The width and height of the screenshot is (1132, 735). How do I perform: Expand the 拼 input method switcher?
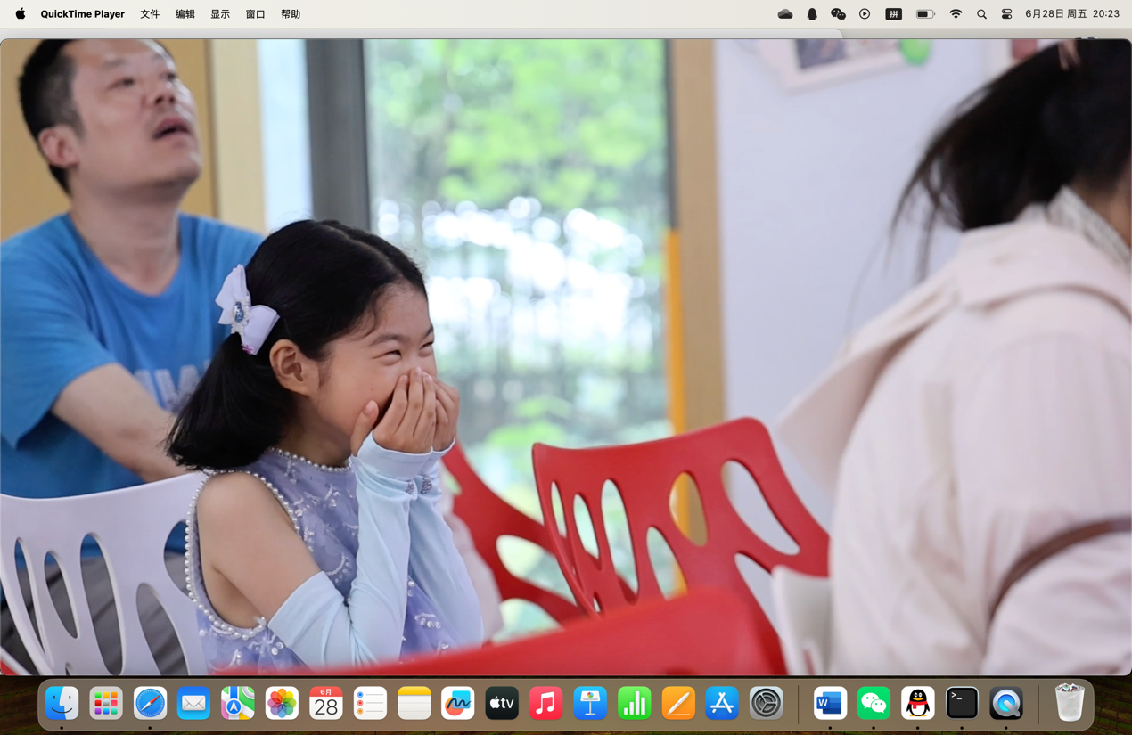click(893, 14)
